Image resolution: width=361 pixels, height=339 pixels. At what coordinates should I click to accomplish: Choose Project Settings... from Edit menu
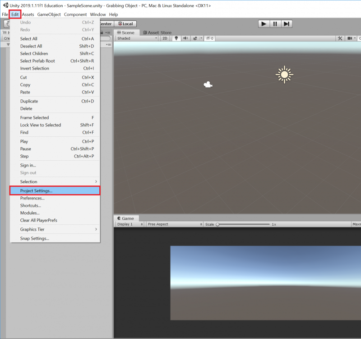tap(55, 190)
